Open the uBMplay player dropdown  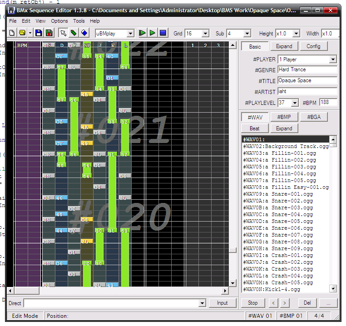pyautogui.click(x=130, y=34)
